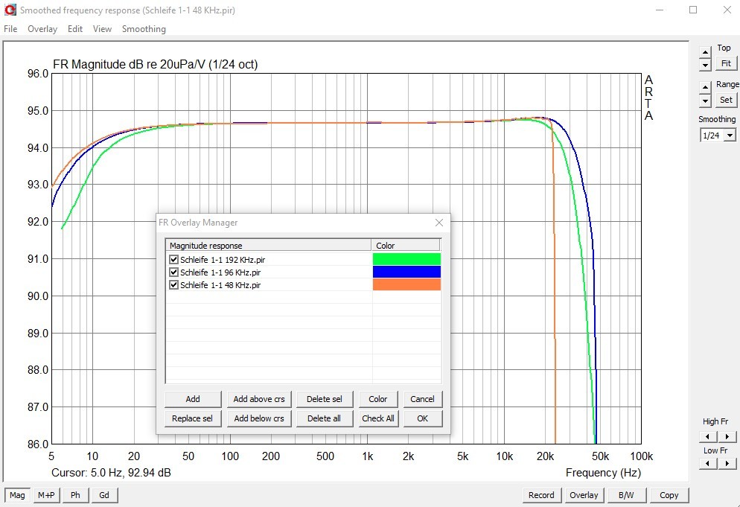The height and width of the screenshot is (507, 740).
Task: Maximize the ARTA window
Action: click(x=693, y=10)
